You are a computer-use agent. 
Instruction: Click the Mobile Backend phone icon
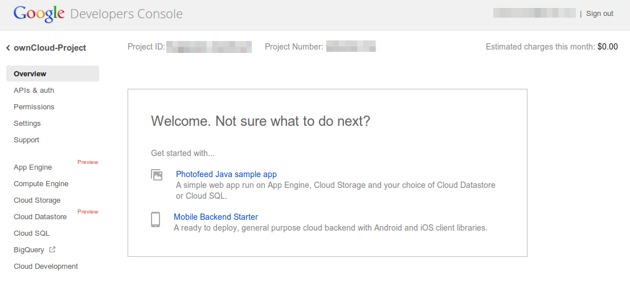pyautogui.click(x=156, y=220)
